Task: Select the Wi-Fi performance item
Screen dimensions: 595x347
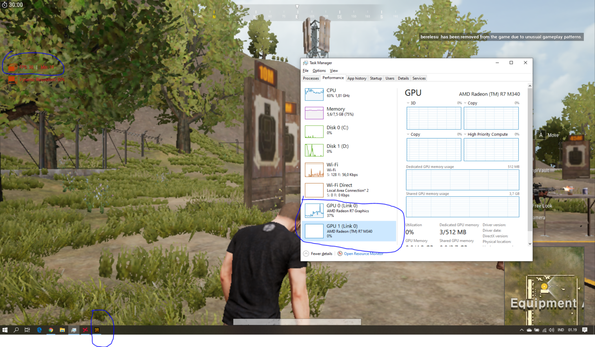Action: click(x=349, y=170)
